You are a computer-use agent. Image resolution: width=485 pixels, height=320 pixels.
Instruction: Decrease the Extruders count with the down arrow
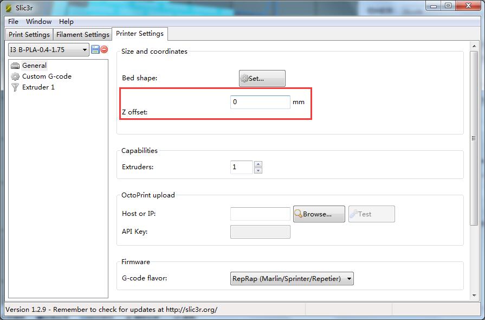click(258, 170)
